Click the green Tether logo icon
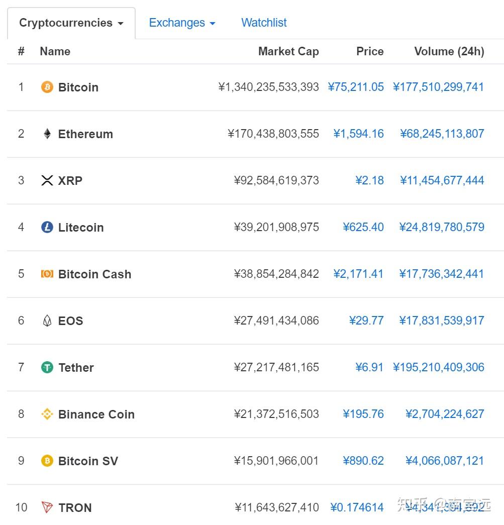The width and height of the screenshot is (504, 525). pos(47,367)
